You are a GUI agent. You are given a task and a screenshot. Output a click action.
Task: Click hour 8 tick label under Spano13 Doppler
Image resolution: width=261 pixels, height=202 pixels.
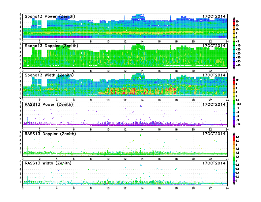pyautogui.click(x=91, y=71)
